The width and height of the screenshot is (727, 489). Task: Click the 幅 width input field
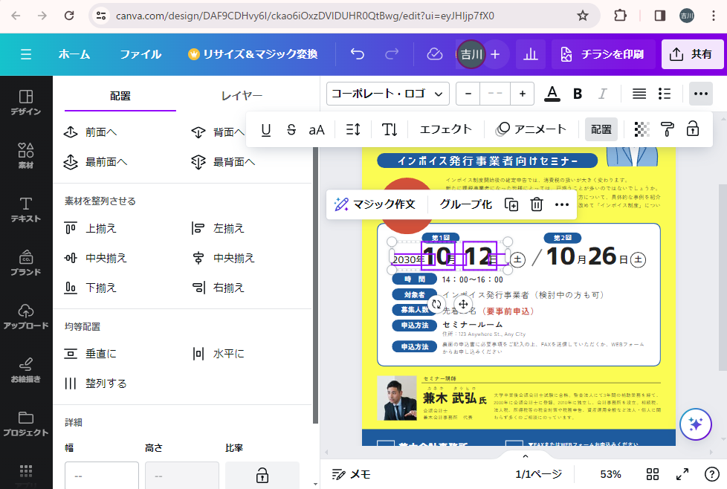(102, 475)
